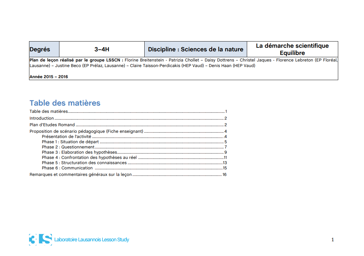This screenshot has width=364, height=256.
Task: Open the Introduction entry in contents
Action: pos(42,118)
